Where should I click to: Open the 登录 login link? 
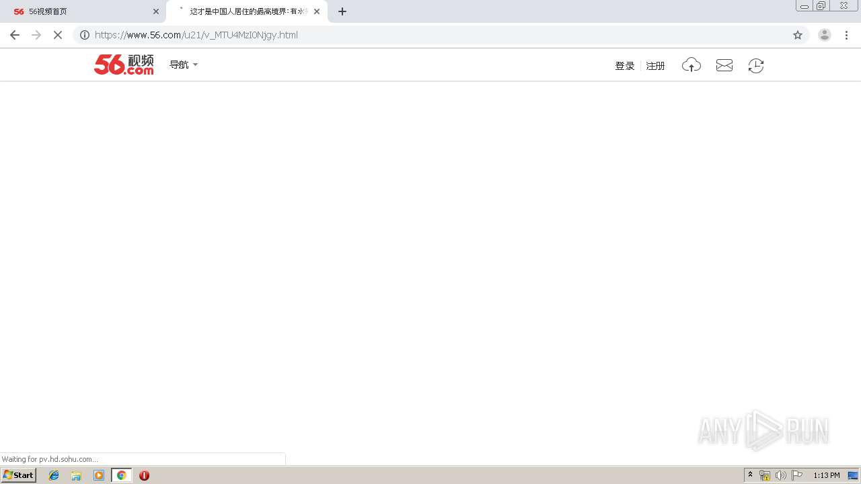click(x=625, y=66)
